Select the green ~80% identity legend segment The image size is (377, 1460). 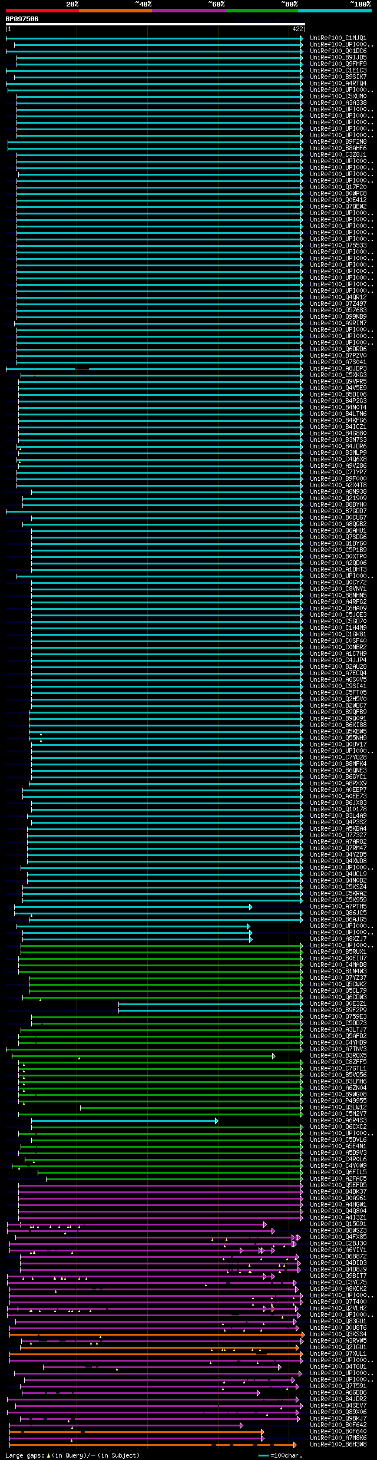click(261, 11)
